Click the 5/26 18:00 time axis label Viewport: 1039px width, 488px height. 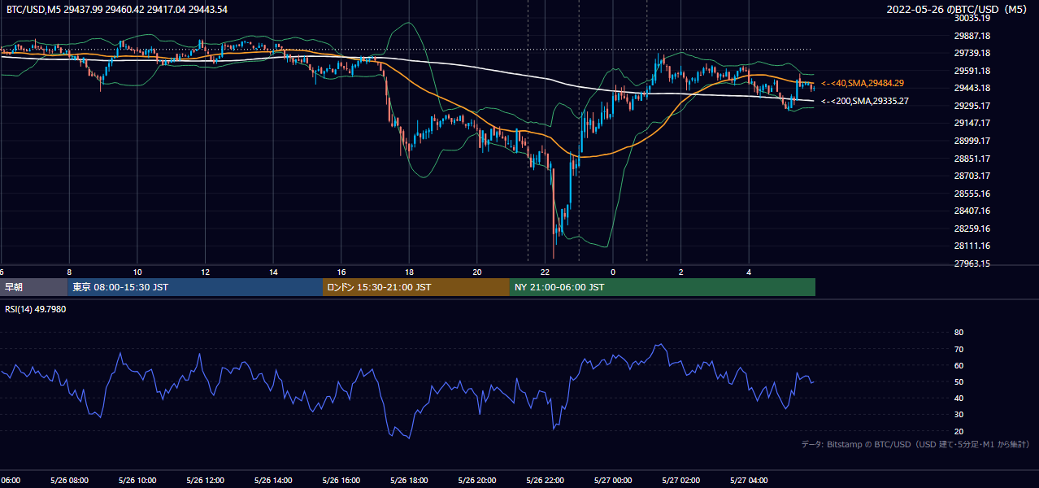tap(409, 481)
